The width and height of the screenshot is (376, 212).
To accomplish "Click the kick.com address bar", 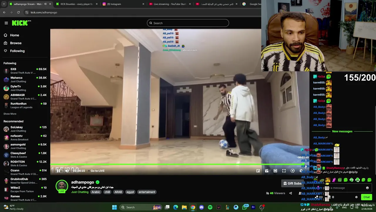I will [141, 12].
